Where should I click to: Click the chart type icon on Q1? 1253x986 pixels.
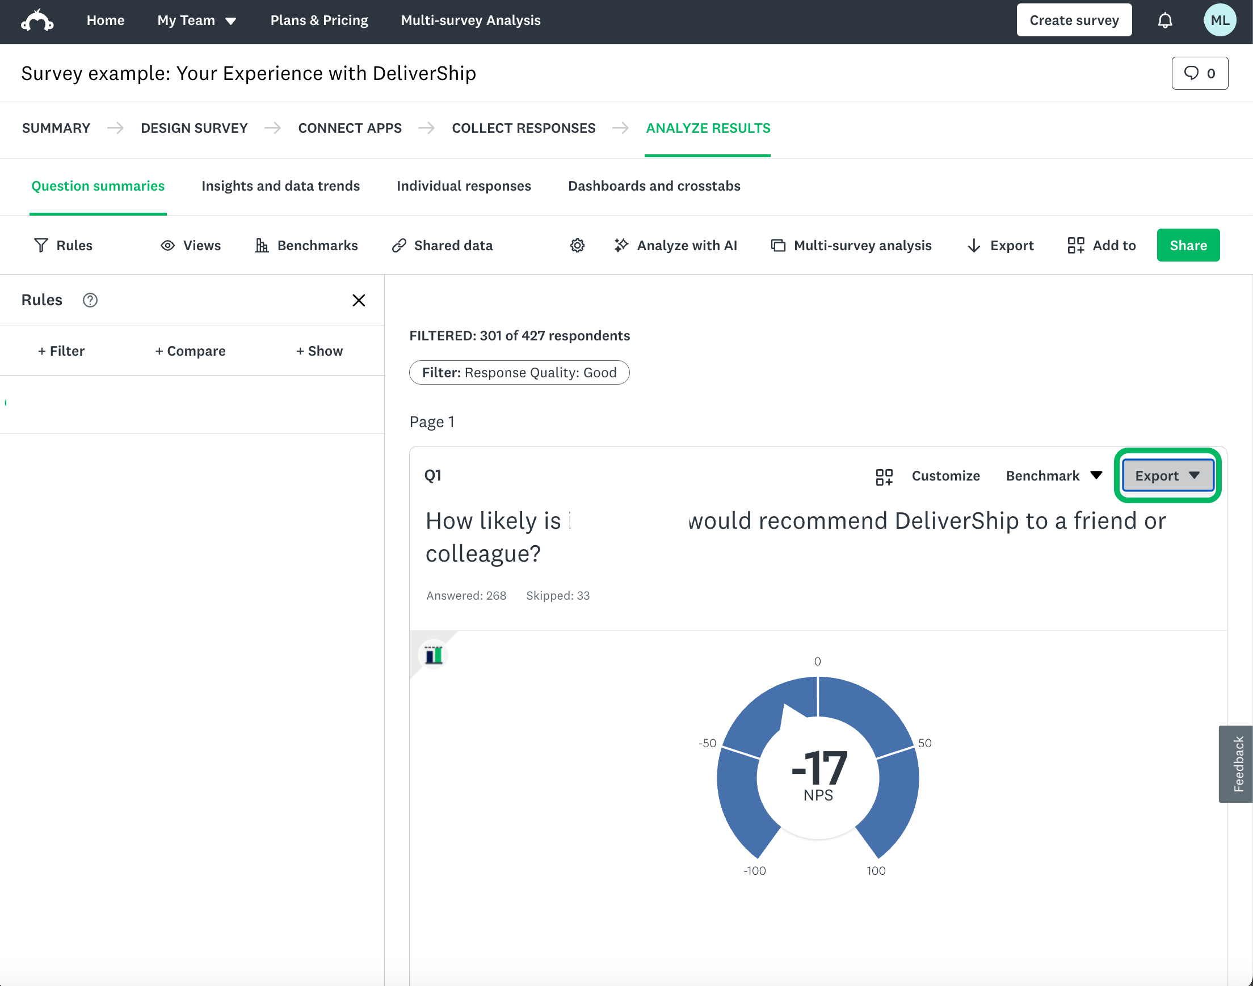pyautogui.click(x=433, y=655)
